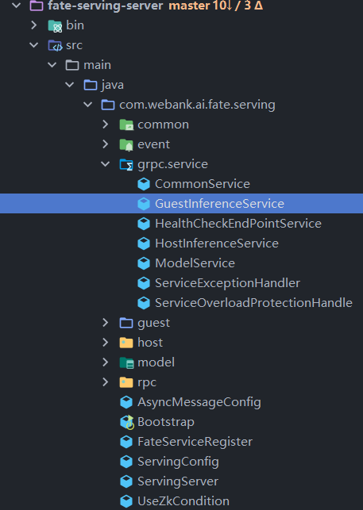Viewport: 363px width, 510px height.
Task: Click the Bootstrap runnable class icon
Action: 126,422
